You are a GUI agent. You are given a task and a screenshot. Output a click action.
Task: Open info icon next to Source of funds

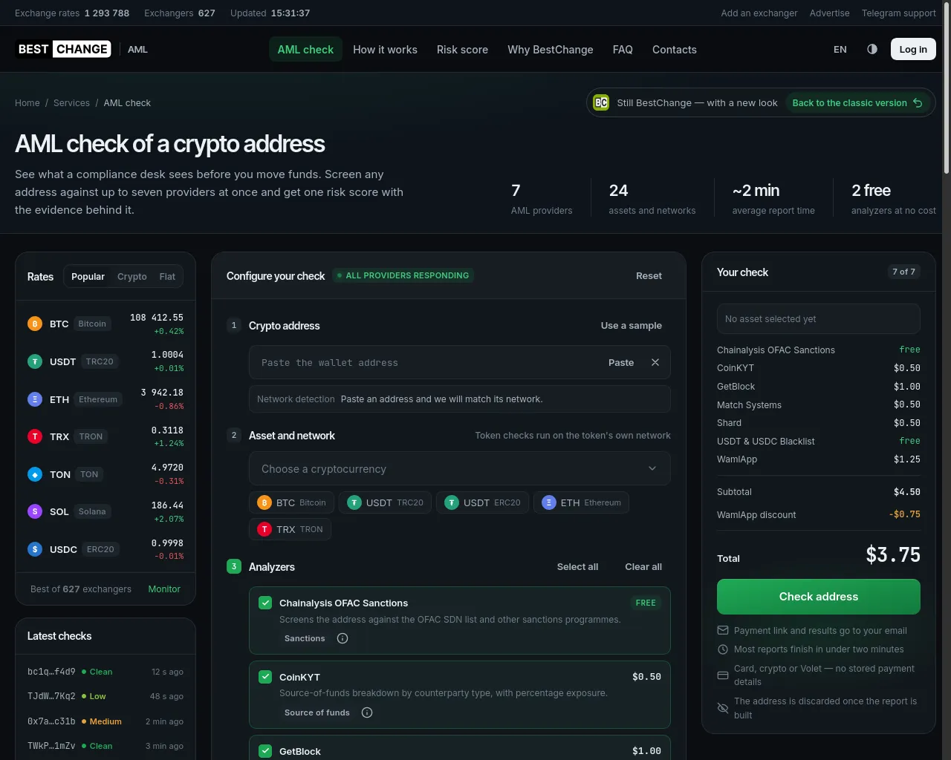(367, 712)
